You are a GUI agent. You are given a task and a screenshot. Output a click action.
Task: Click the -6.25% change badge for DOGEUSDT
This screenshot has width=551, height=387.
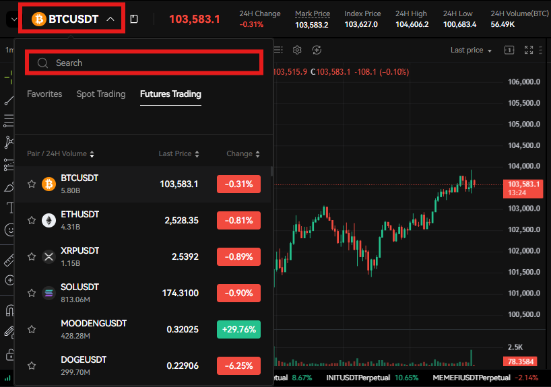click(x=238, y=365)
